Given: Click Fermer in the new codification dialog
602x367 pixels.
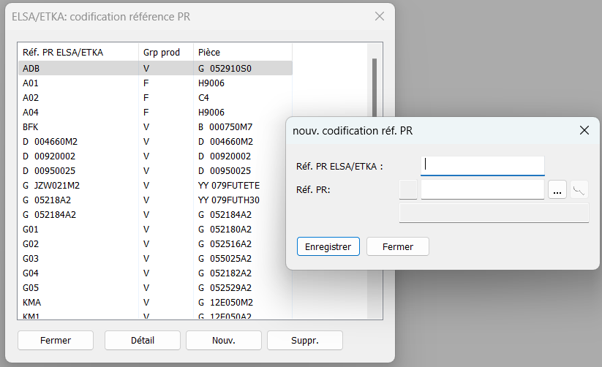Looking at the screenshot, I should click(398, 246).
